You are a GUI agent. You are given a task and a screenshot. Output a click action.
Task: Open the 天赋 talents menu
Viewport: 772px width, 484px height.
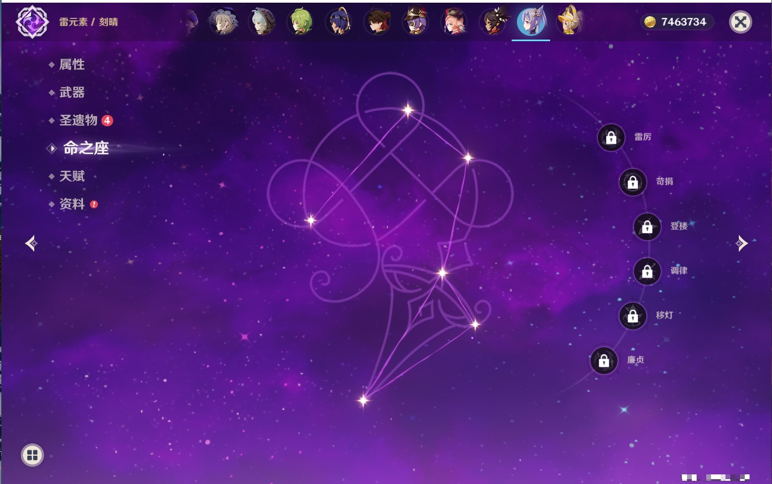click(72, 176)
